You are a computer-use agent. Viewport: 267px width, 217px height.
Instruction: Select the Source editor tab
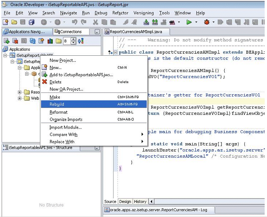tap(110, 202)
